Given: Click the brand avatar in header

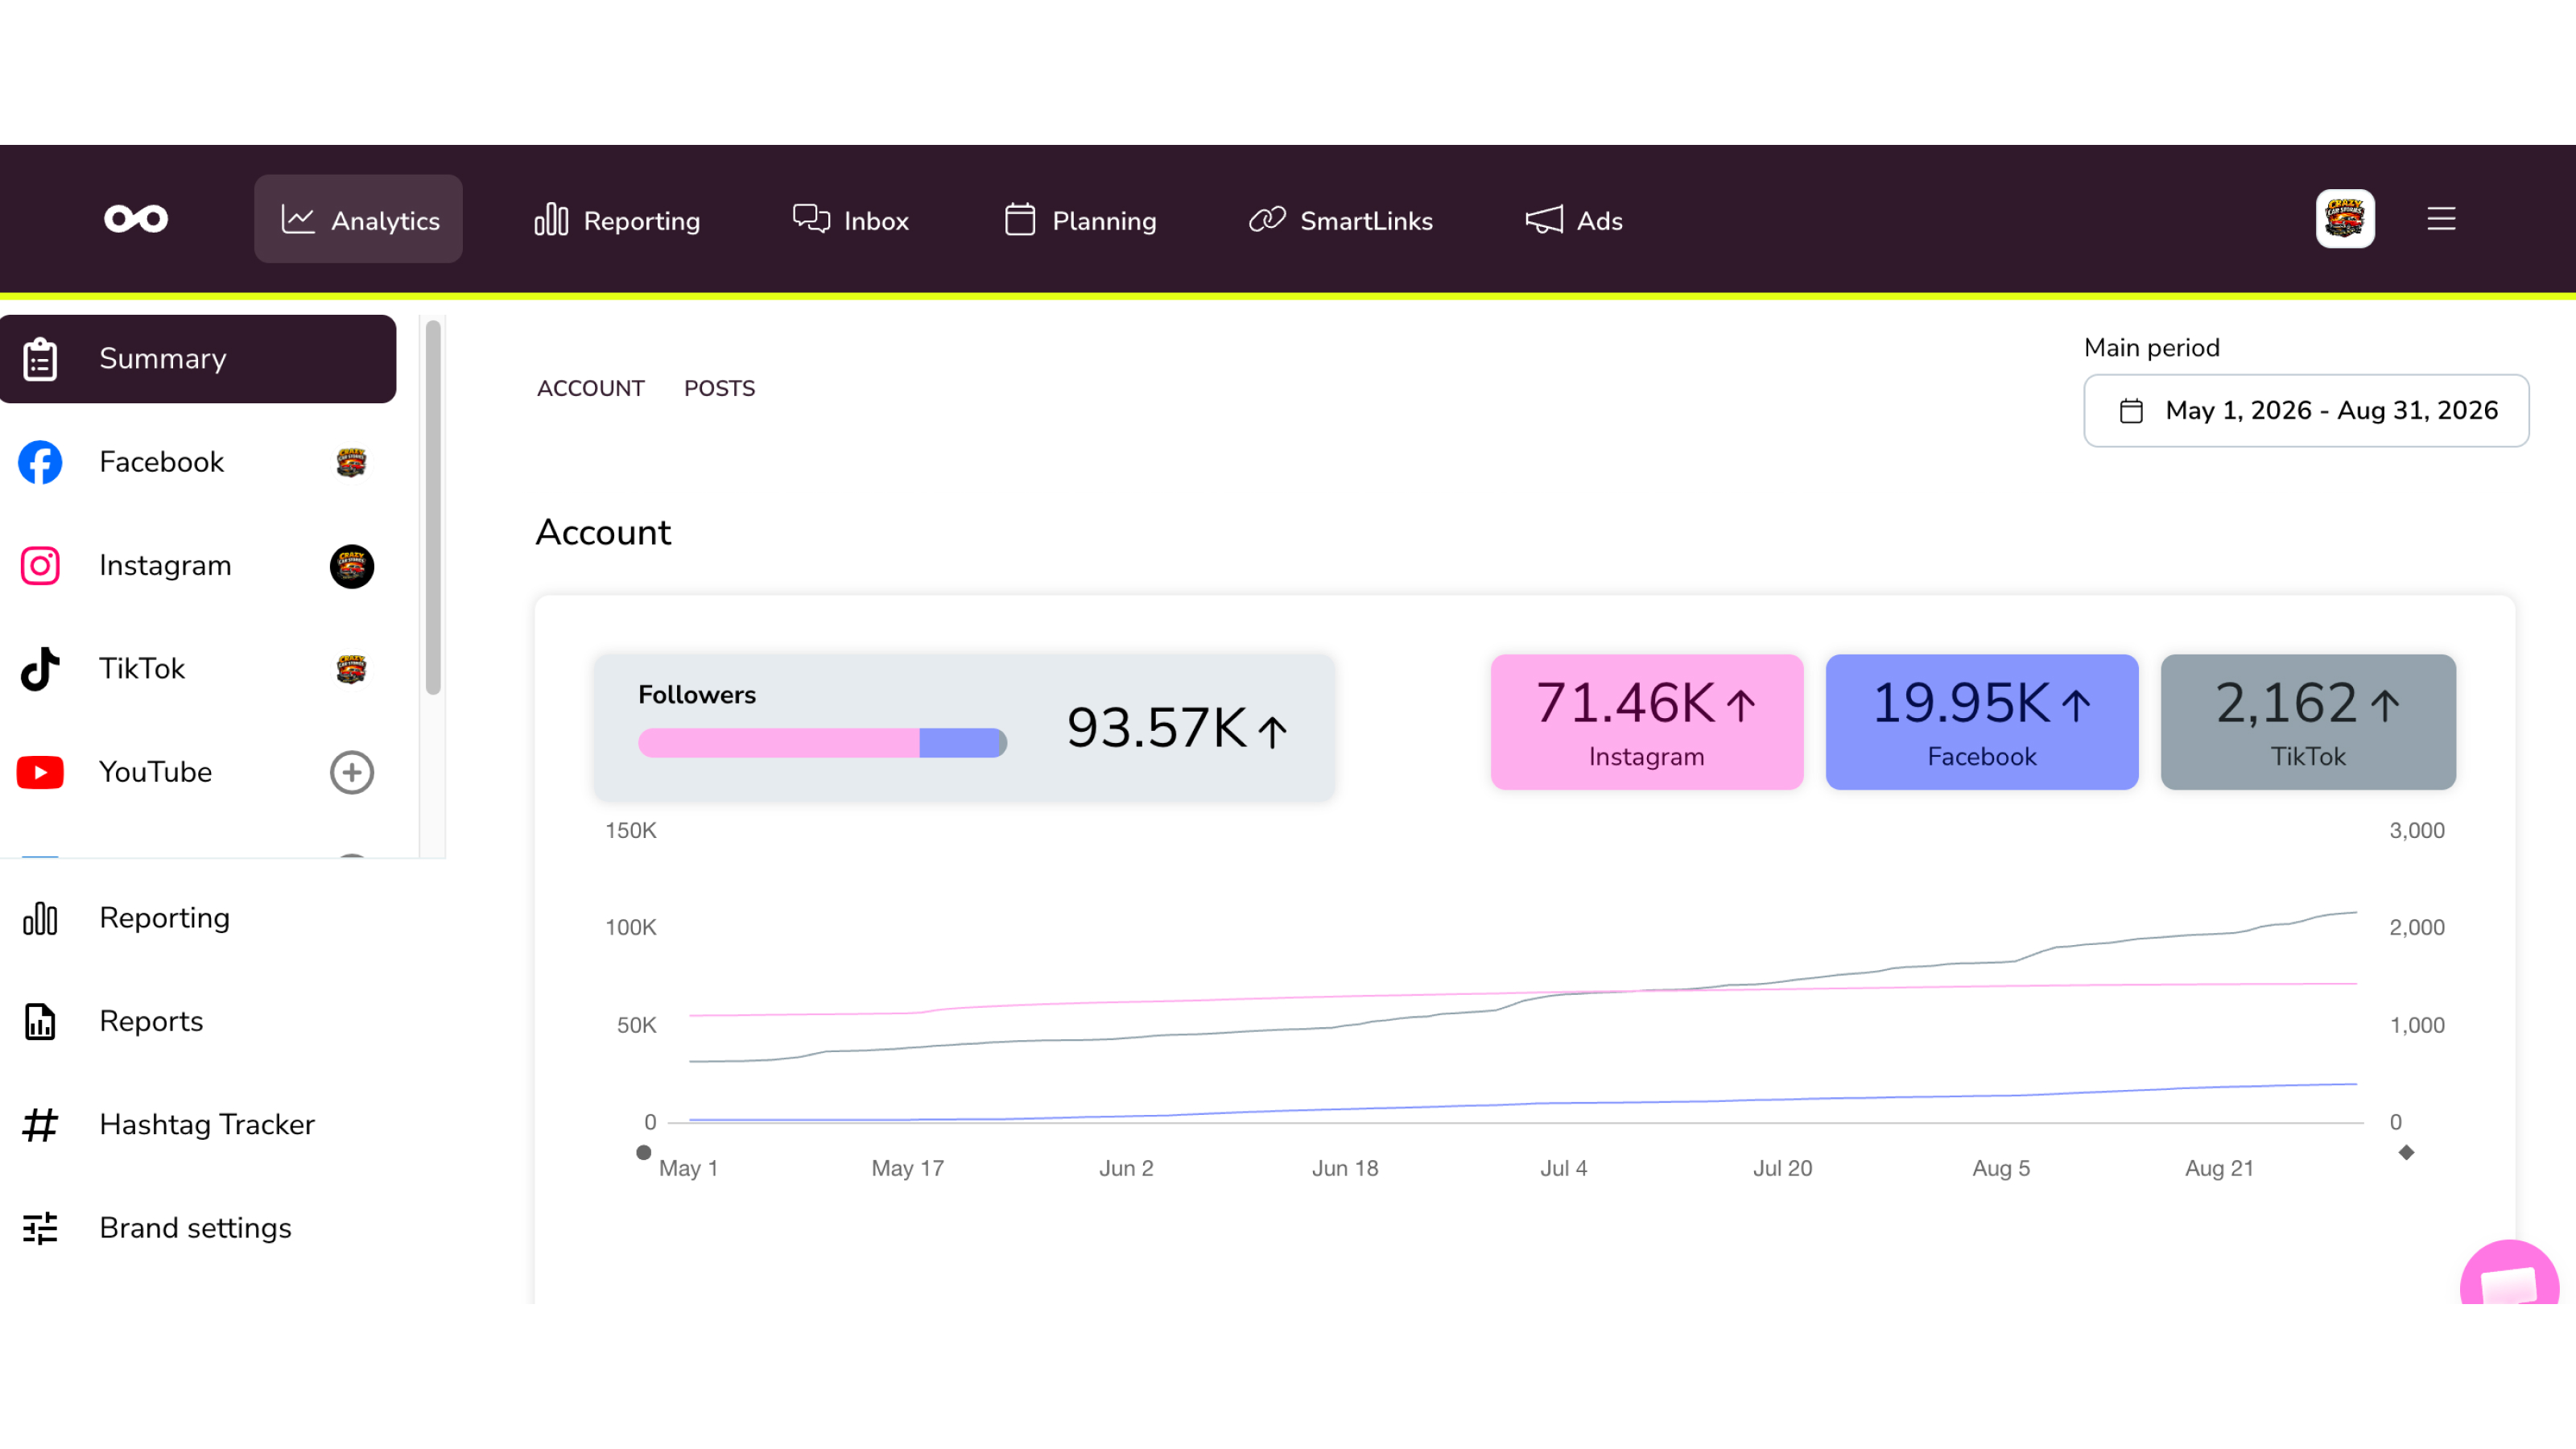Looking at the screenshot, I should [x=2345, y=219].
